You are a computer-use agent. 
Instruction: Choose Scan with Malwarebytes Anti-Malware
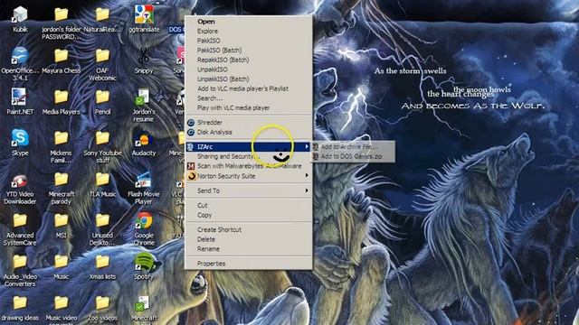click(x=248, y=166)
